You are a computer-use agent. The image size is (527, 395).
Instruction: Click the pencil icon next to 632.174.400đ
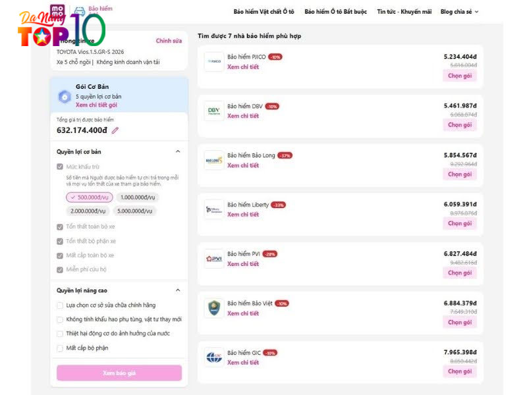click(115, 130)
